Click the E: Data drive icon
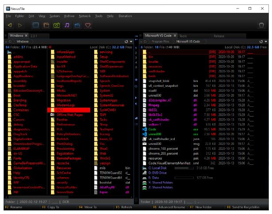 coord(145,178)
